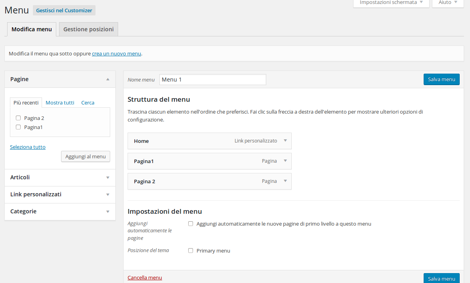Select the Mostra tutti tab
Image resolution: width=470 pixels, height=283 pixels.
60,103
